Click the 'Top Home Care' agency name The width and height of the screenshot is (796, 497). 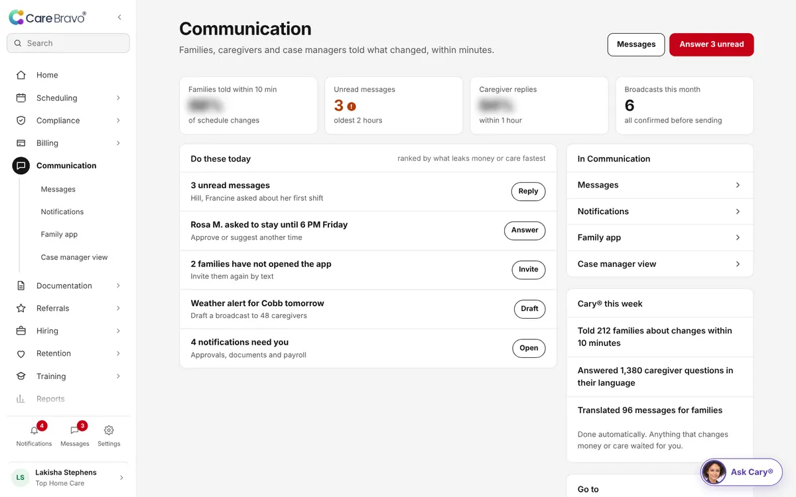click(60, 483)
